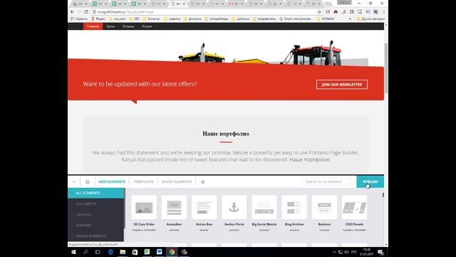Click Join Our Newsletter button
This screenshot has height=257, width=456.
(342, 84)
